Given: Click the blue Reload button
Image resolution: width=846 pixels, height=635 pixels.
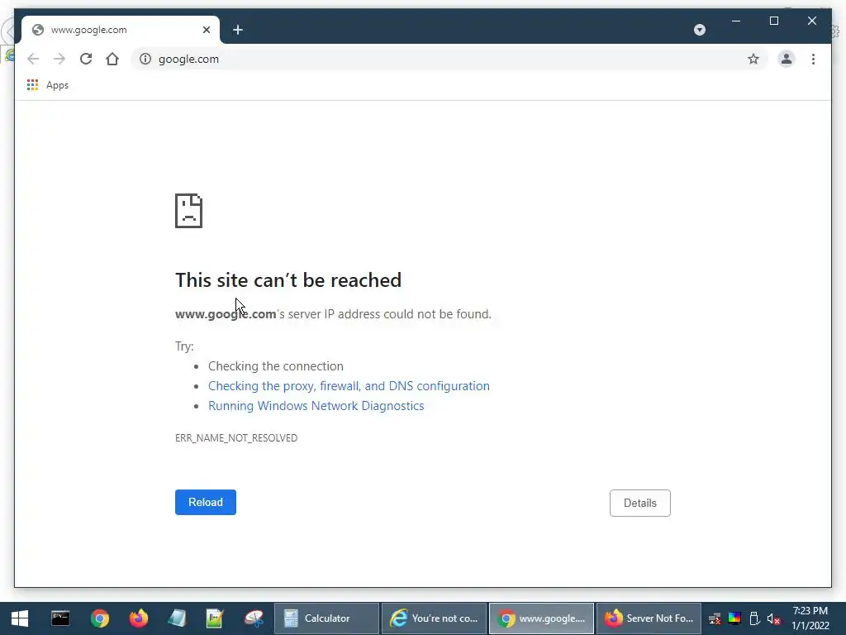Looking at the screenshot, I should 206,502.
